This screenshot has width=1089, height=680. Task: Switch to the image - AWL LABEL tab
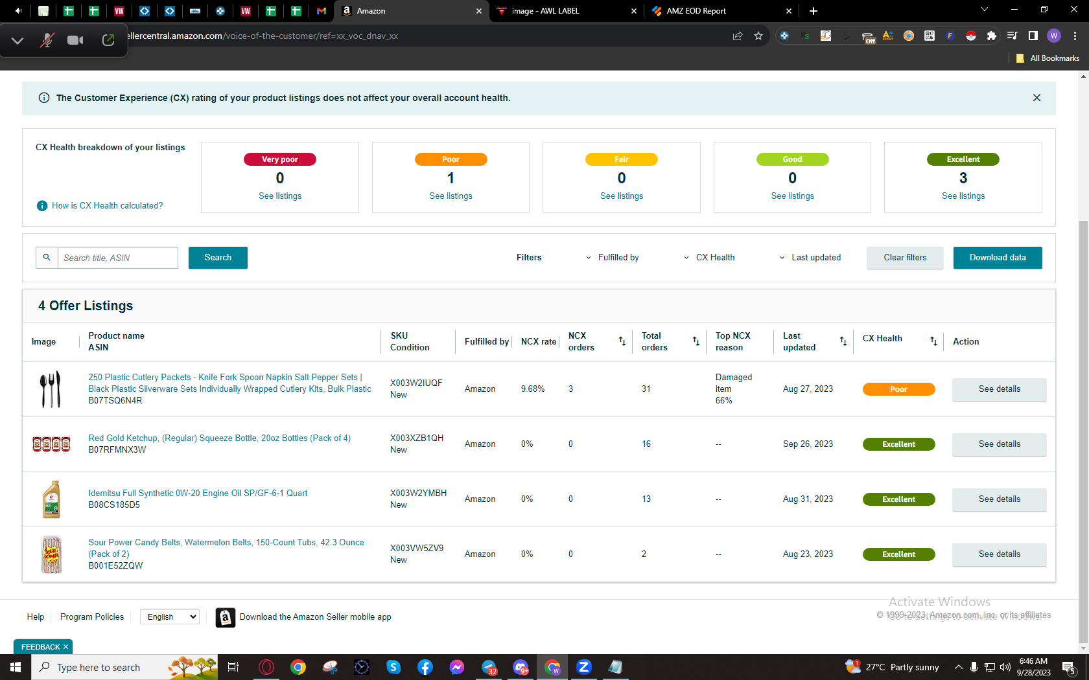pyautogui.click(x=566, y=11)
